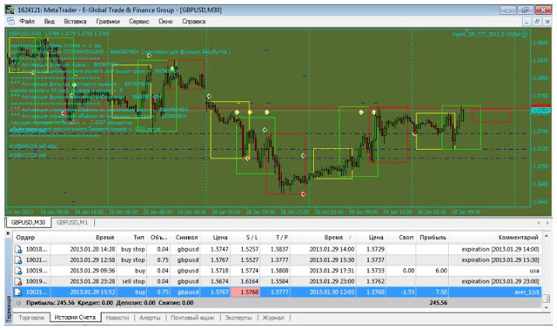Open the История Счета terminal tab
This screenshot has width=557, height=330.
tap(75, 317)
